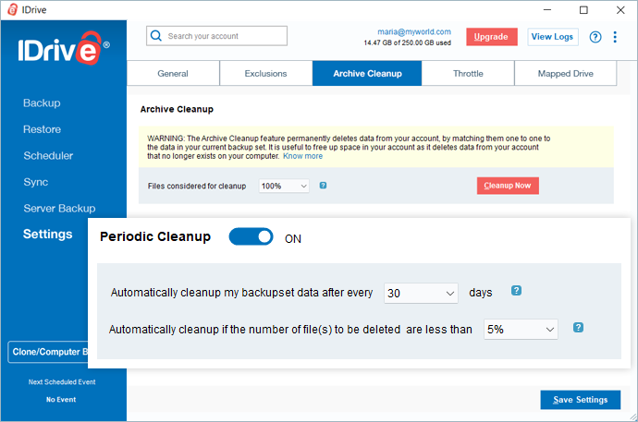This screenshot has width=638, height=422.
Task: Click the IDrive logo in sidebar
Action: tap(64, 48)
